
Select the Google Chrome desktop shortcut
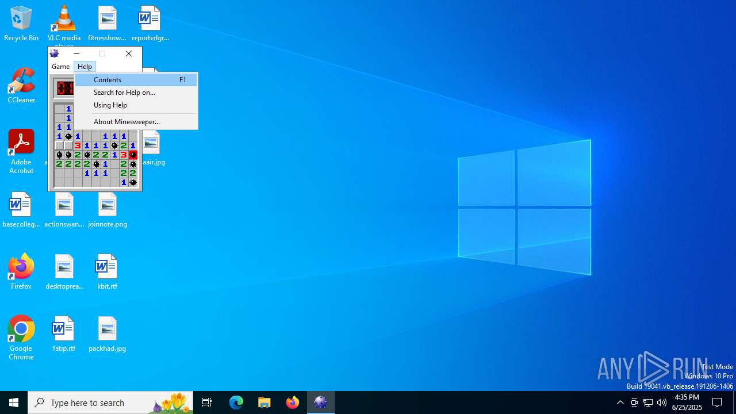(21, 338)
